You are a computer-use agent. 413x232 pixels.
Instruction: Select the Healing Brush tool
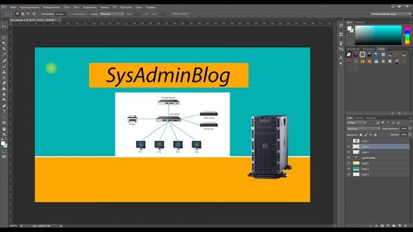tap(4, 60)
